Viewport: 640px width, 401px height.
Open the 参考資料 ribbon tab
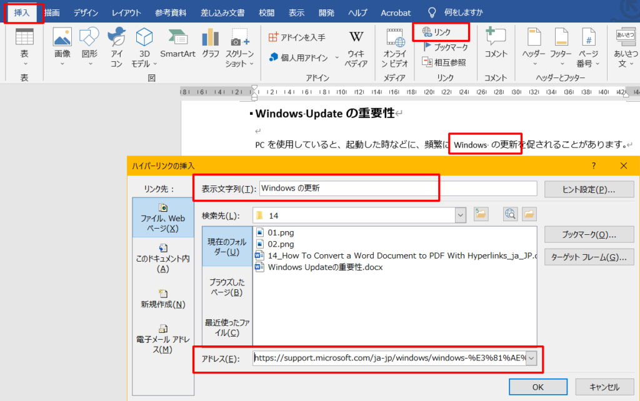click(x=171, y=12)
